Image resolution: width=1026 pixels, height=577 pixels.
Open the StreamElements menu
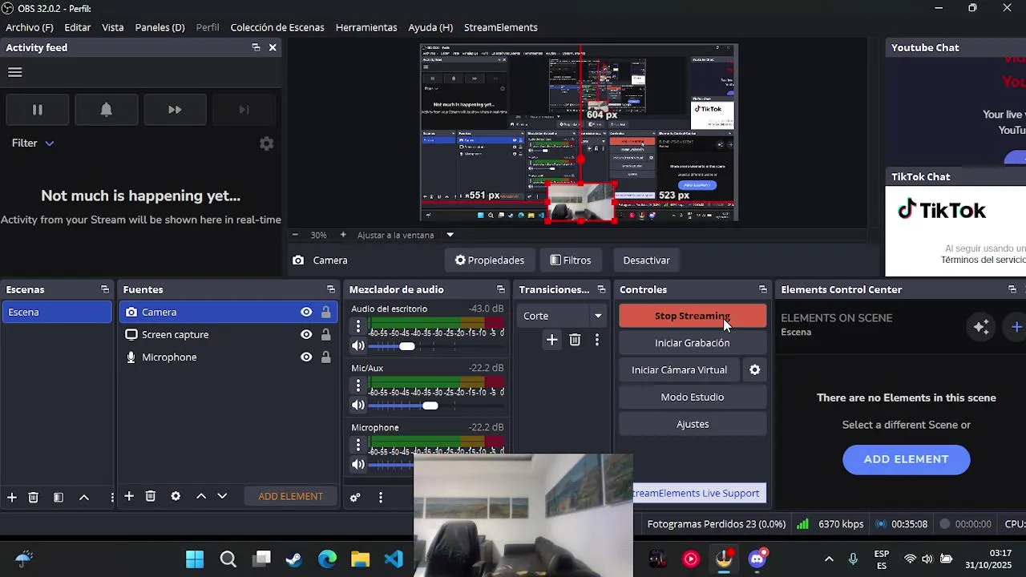click(x=500, y=27)
